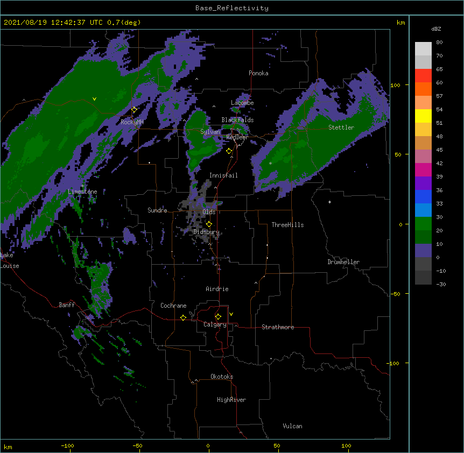Click the Didsbury city label

coord(207,232)
